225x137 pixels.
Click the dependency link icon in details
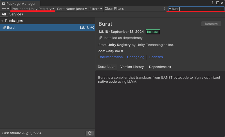click(100, 38)
